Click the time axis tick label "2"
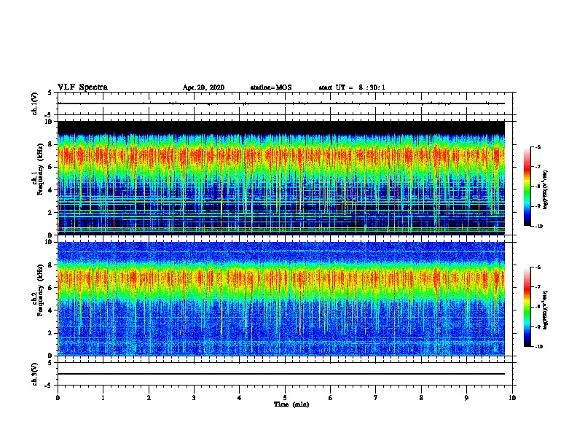 click(149, 398)
